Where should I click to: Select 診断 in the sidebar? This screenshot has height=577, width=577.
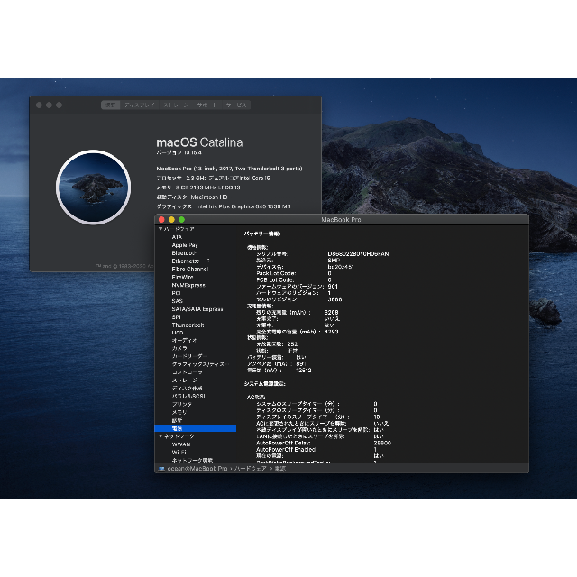coord(177,420)
